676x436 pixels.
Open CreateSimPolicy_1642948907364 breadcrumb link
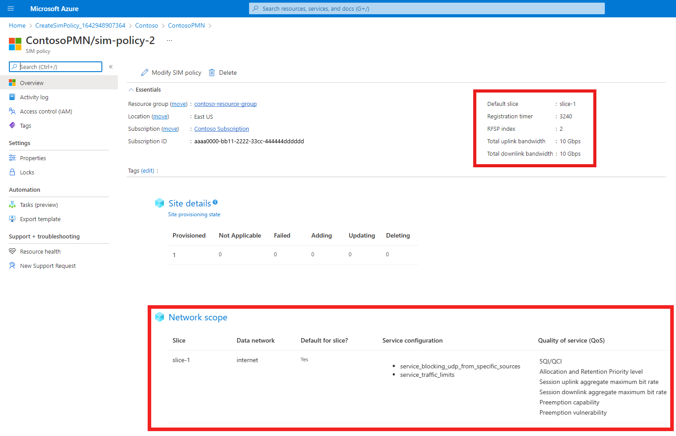[80, 25]
